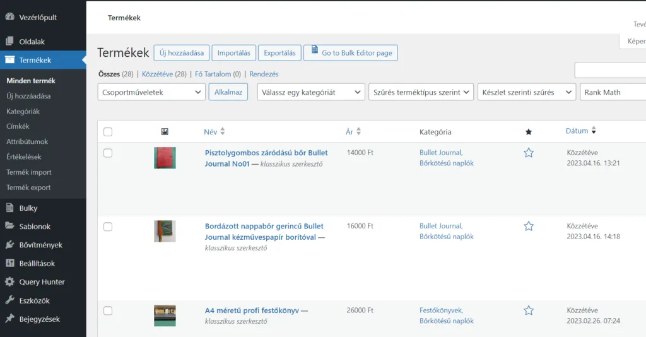Click Festőkönyvek category link
The height and width of the screenshot is (337, 646).
[x=441, y=310]
